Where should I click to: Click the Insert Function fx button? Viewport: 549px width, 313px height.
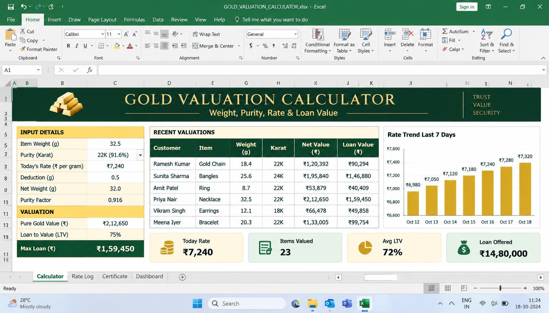[90, 70]
